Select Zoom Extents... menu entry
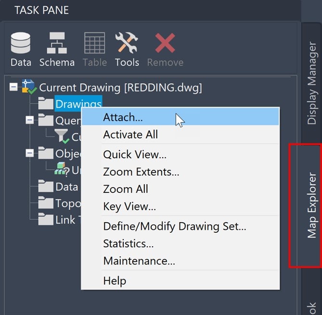Screen dimensions: 322x315 (x=180, y=172)
